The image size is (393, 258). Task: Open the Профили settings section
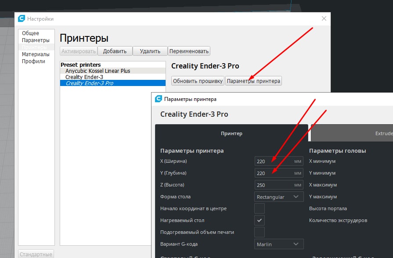tap(33, 61)
